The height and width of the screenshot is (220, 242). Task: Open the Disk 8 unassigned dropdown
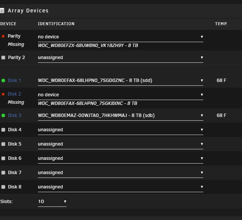click(x=121, y=187)
